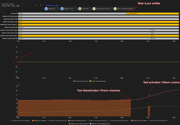
Task: Toggle Radiateur Cuisine Regulated temperature legend
Action: coord(100,123)
